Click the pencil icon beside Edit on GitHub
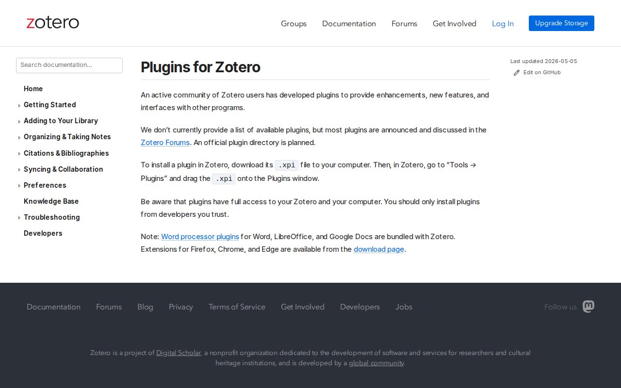The image size is (621, 388). (x=517, y=73)
